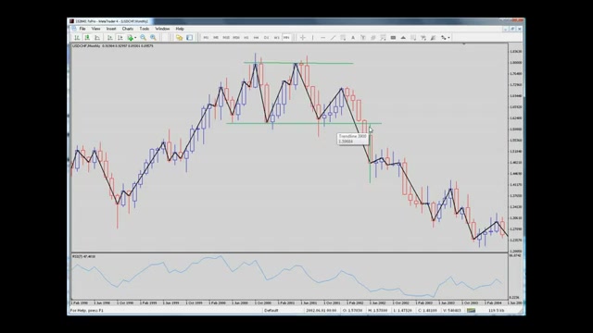Screen dimensions: 593x333
Task: Switch timeframe to D1
Action: pos(266,37)
